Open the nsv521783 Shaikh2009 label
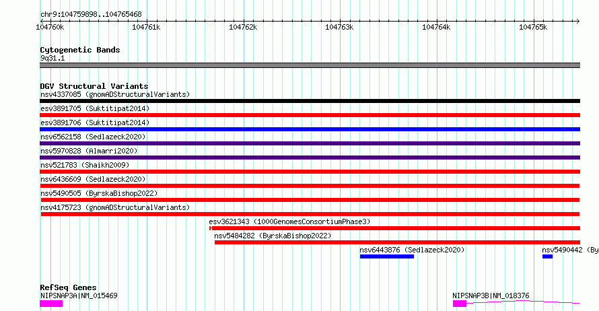Screen dimensions: 599x311 [x=85, y=165]
